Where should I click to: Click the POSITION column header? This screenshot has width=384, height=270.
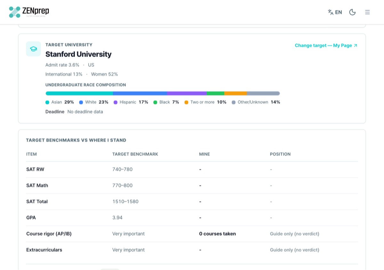[x=280, y=154]
